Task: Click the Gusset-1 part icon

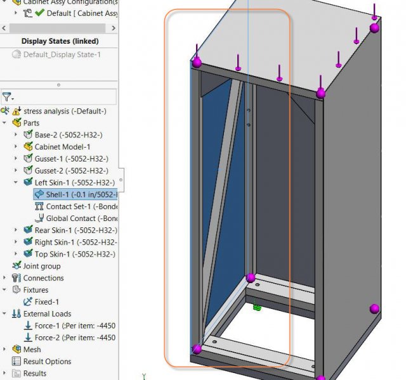Action: (x=28, y=158)
